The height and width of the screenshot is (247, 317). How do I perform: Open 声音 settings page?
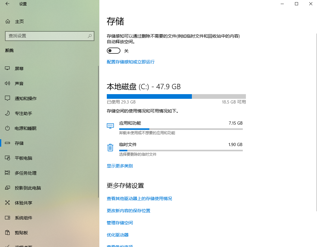[49, 84]
